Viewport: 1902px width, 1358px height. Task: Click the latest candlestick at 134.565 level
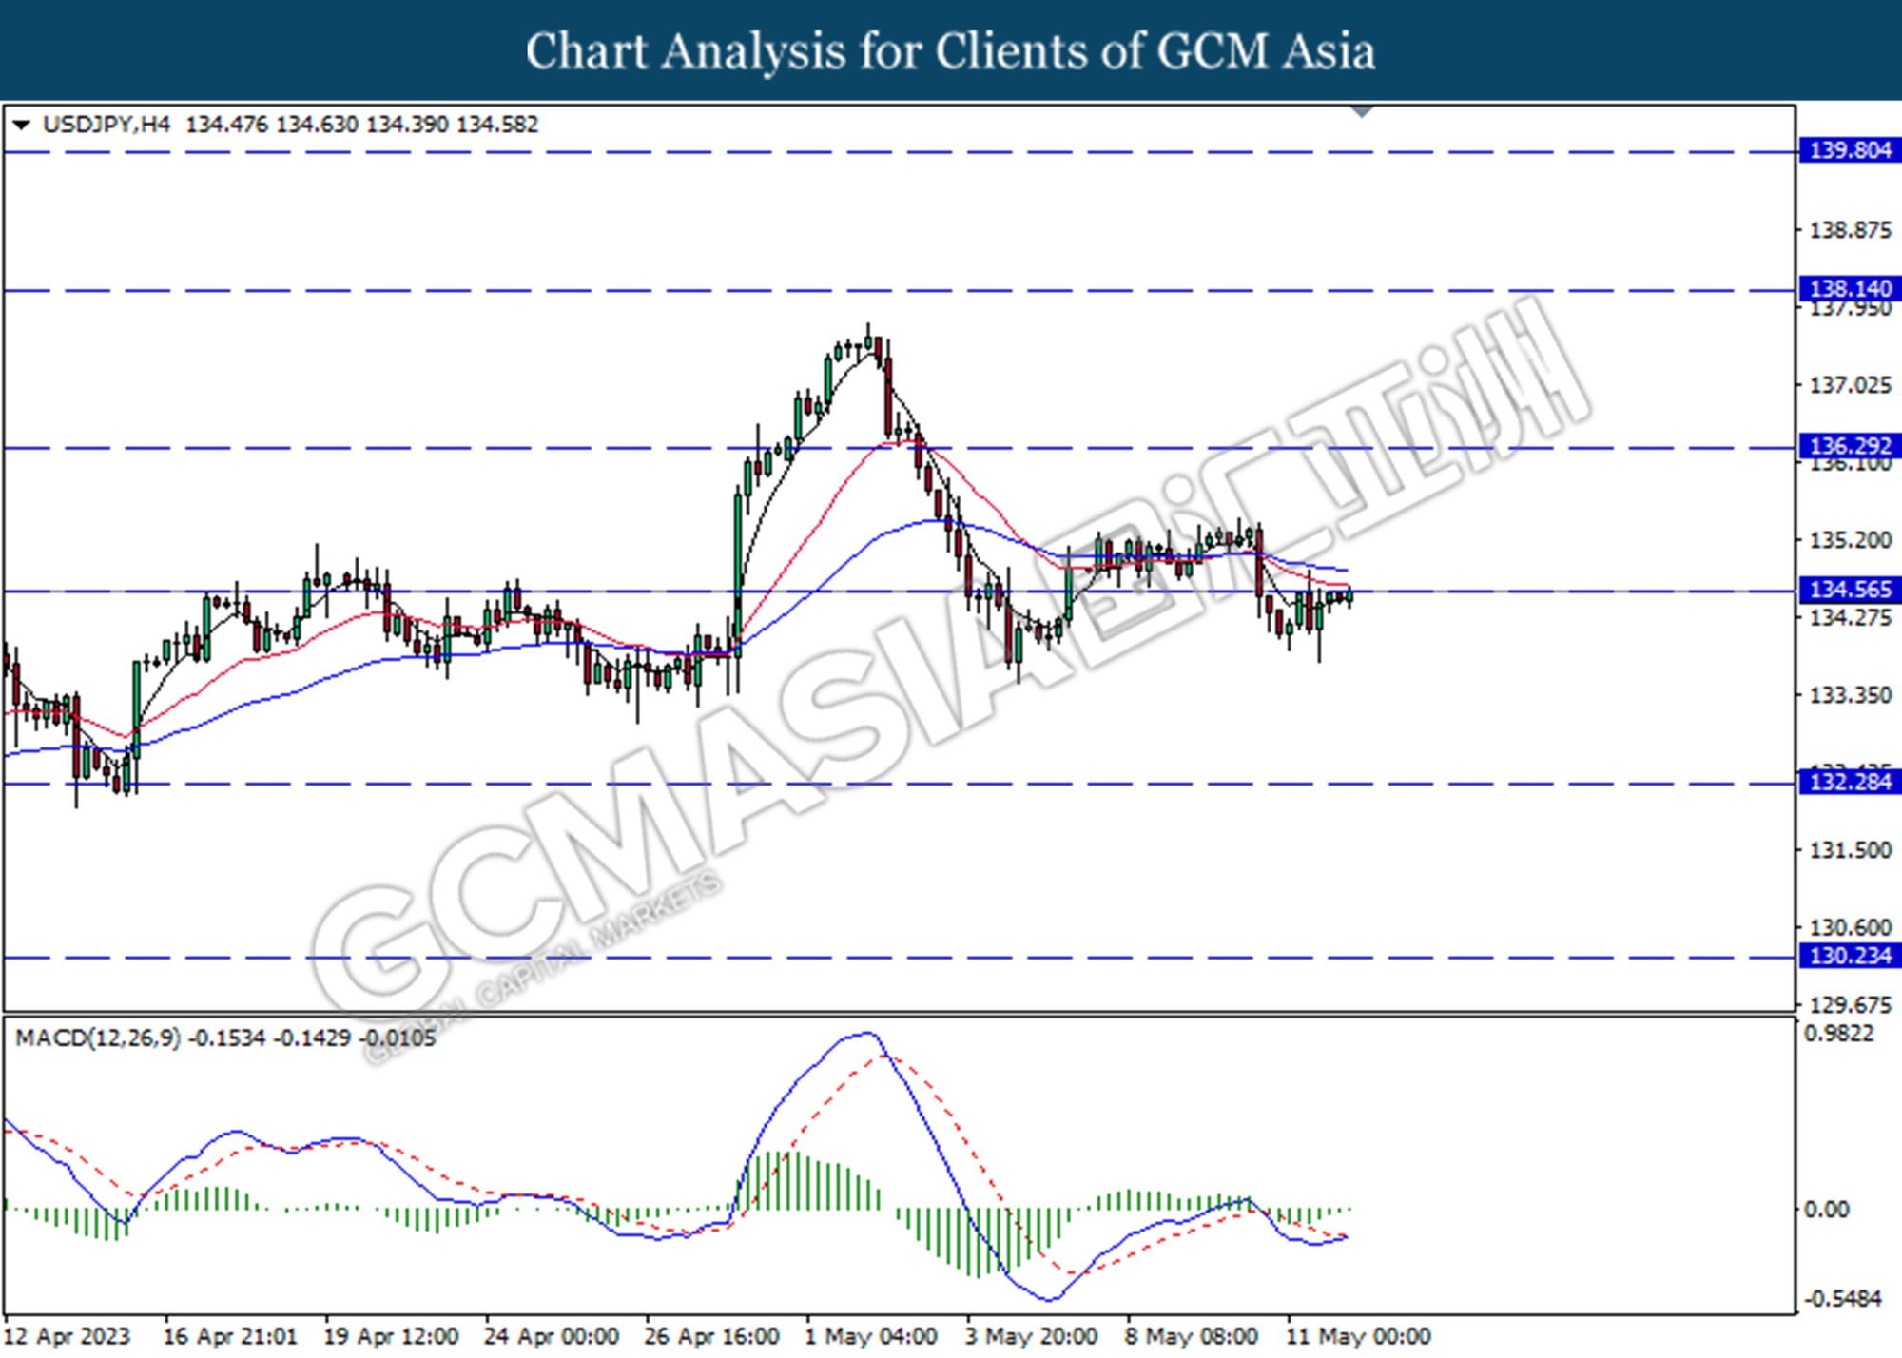point(1349,596)
